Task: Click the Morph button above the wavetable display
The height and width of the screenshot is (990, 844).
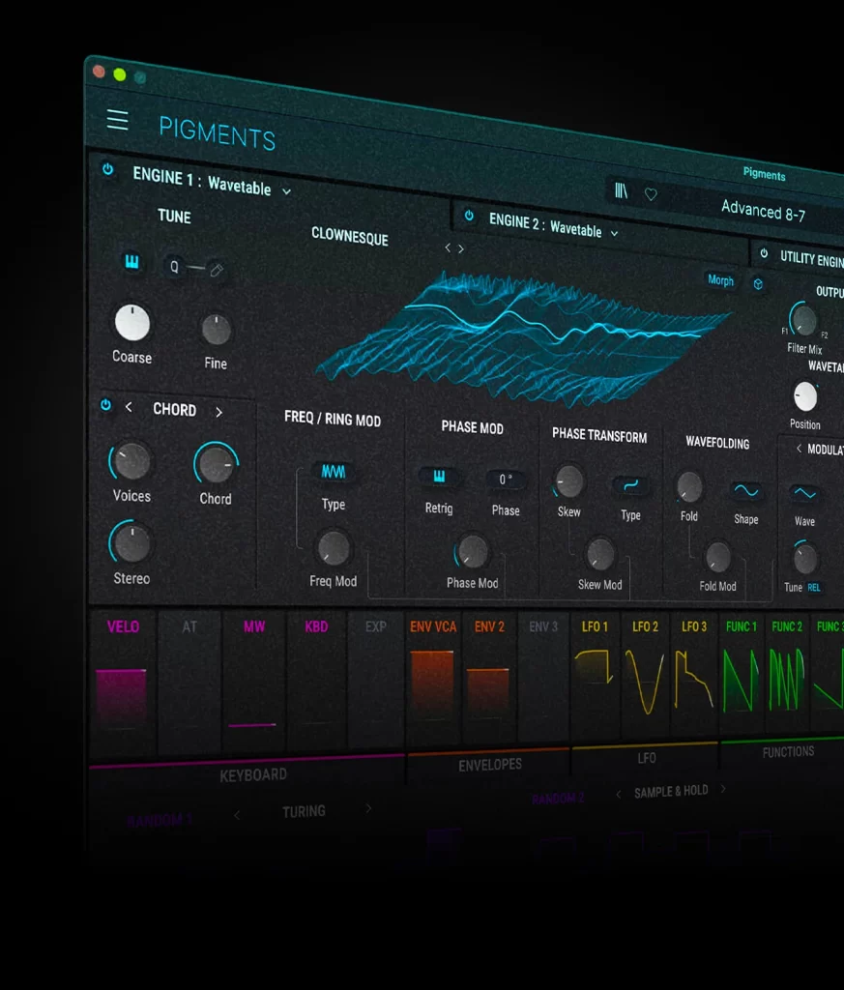Action: pyautogui.click(x=719, y=281)
